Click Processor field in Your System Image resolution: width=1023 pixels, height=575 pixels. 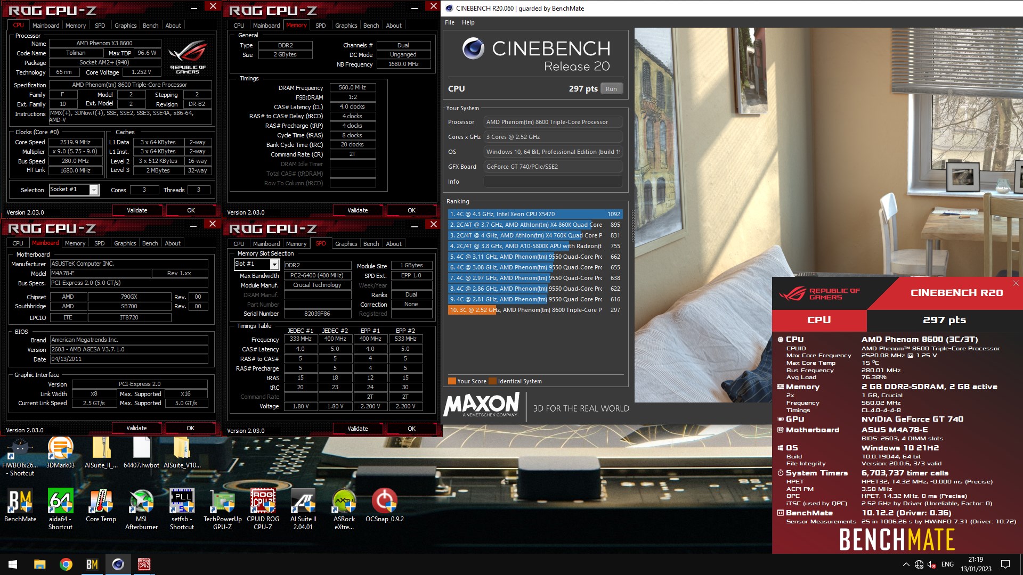coord(553,122)
